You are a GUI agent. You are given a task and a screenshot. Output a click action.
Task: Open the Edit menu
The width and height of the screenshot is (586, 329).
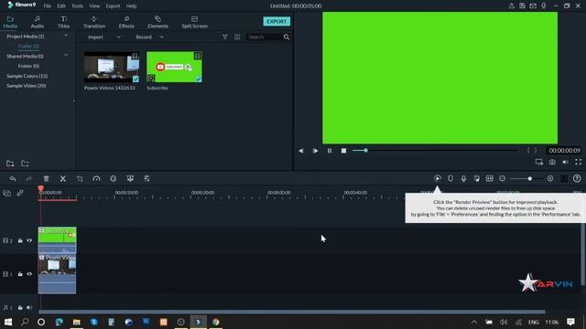pos(61,6)
